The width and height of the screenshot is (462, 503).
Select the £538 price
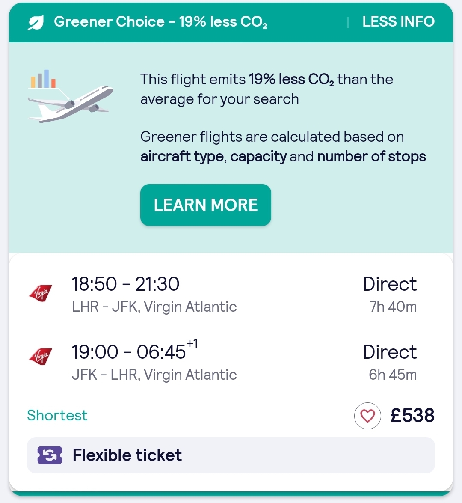412,415
